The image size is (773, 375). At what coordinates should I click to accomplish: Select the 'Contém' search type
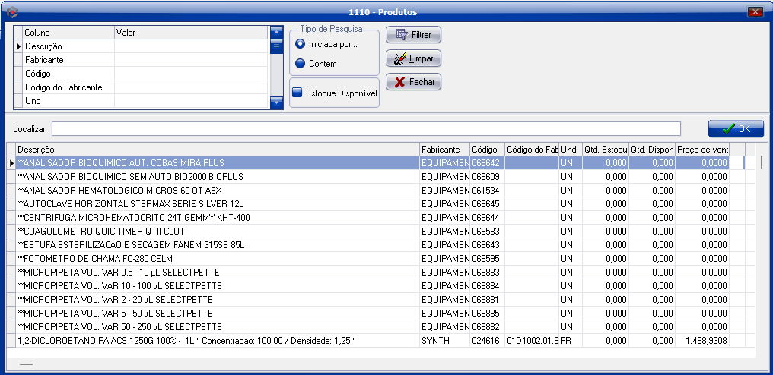coord(301,64)
